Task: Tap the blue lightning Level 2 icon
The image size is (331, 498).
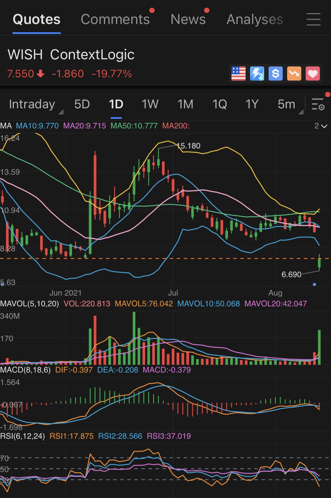Action: click(257, 73)
